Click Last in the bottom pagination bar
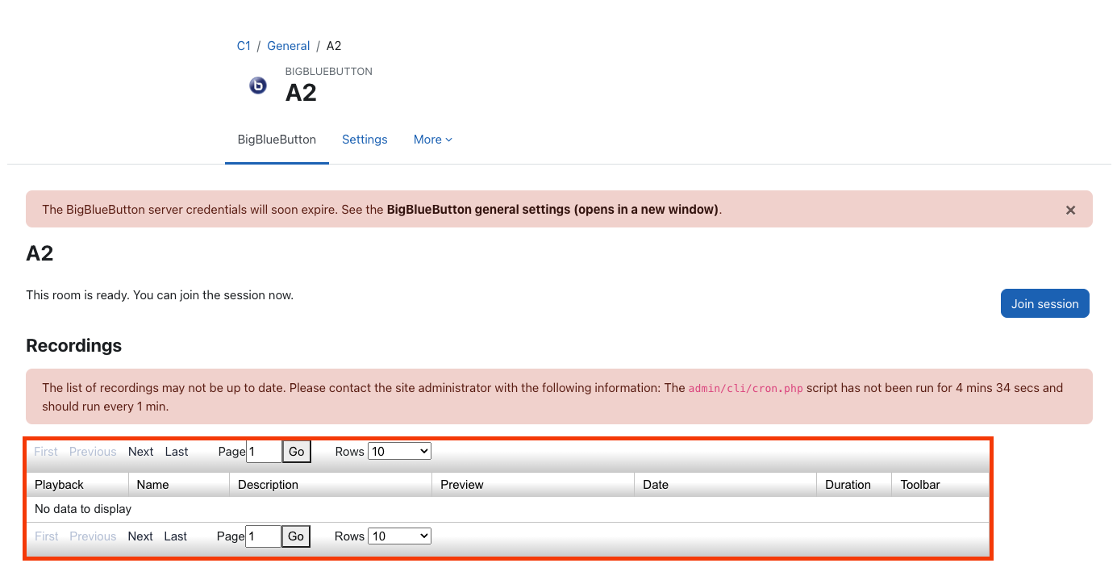Image resolution: width=1117 pixels, height=584 pixels. [176, 536]
